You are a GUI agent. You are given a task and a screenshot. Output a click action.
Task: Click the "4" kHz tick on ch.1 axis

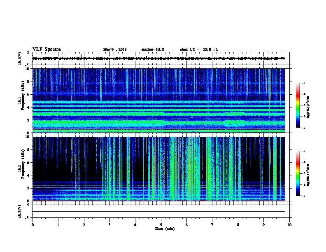coord(29,107)
